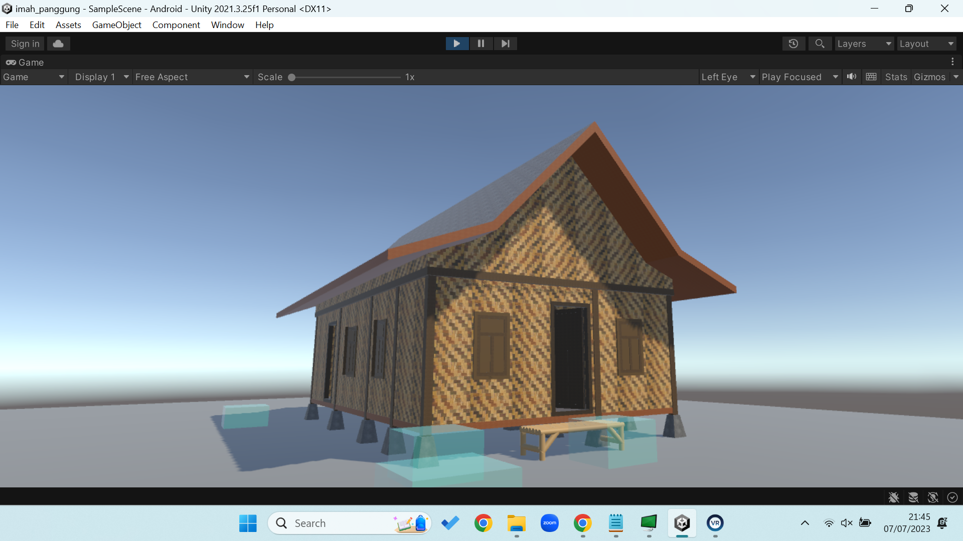This screenshot has height=541, width=963.
Task: Enter Play mode in Unity
Action: 457,44
